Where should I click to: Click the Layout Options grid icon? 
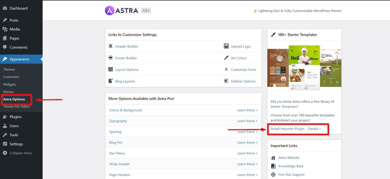111,70
